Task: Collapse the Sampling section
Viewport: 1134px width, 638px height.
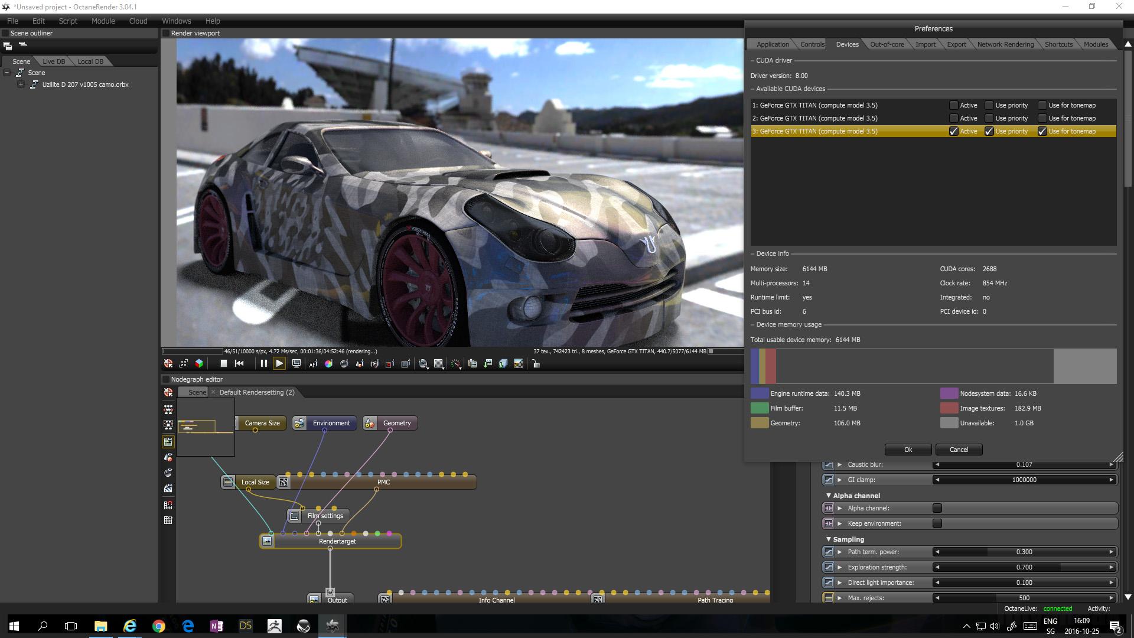Action: pyautogui.click(x=828, y=539)
